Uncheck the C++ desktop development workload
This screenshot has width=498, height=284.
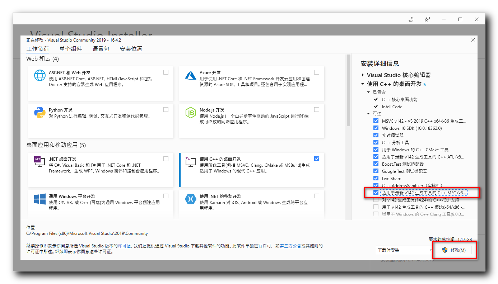click(317, 158)
